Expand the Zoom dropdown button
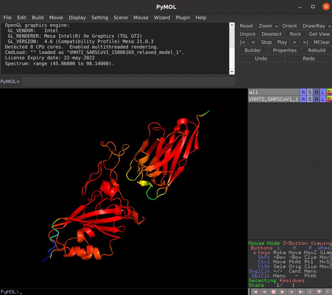Image resolution: width=332 pixels, height=295 pixels. pos(268,26)
